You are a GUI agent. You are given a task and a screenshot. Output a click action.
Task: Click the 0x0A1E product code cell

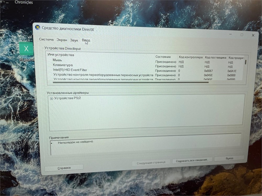click(x=232, y=71)
